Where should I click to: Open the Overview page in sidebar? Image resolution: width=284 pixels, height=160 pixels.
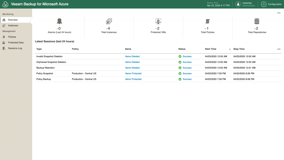point(13,20)
